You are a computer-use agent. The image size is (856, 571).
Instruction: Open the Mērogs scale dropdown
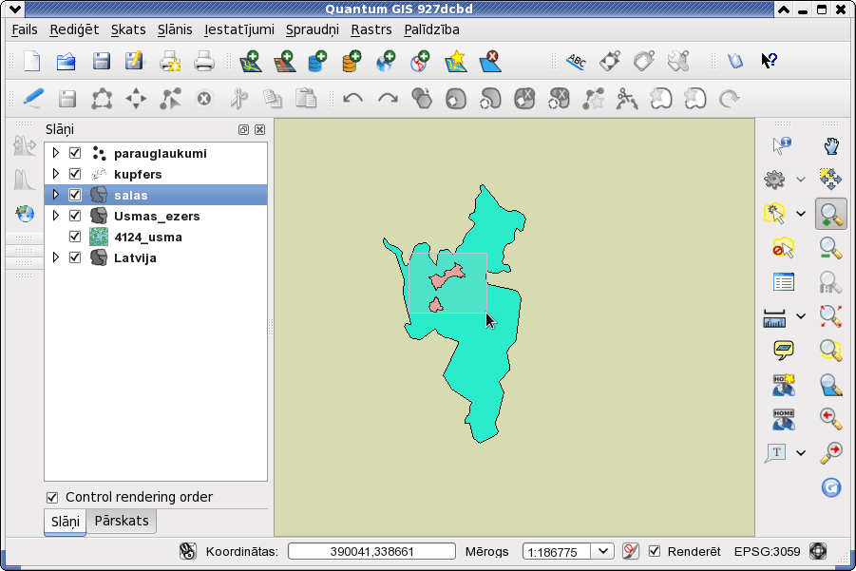tap(602, 551)
